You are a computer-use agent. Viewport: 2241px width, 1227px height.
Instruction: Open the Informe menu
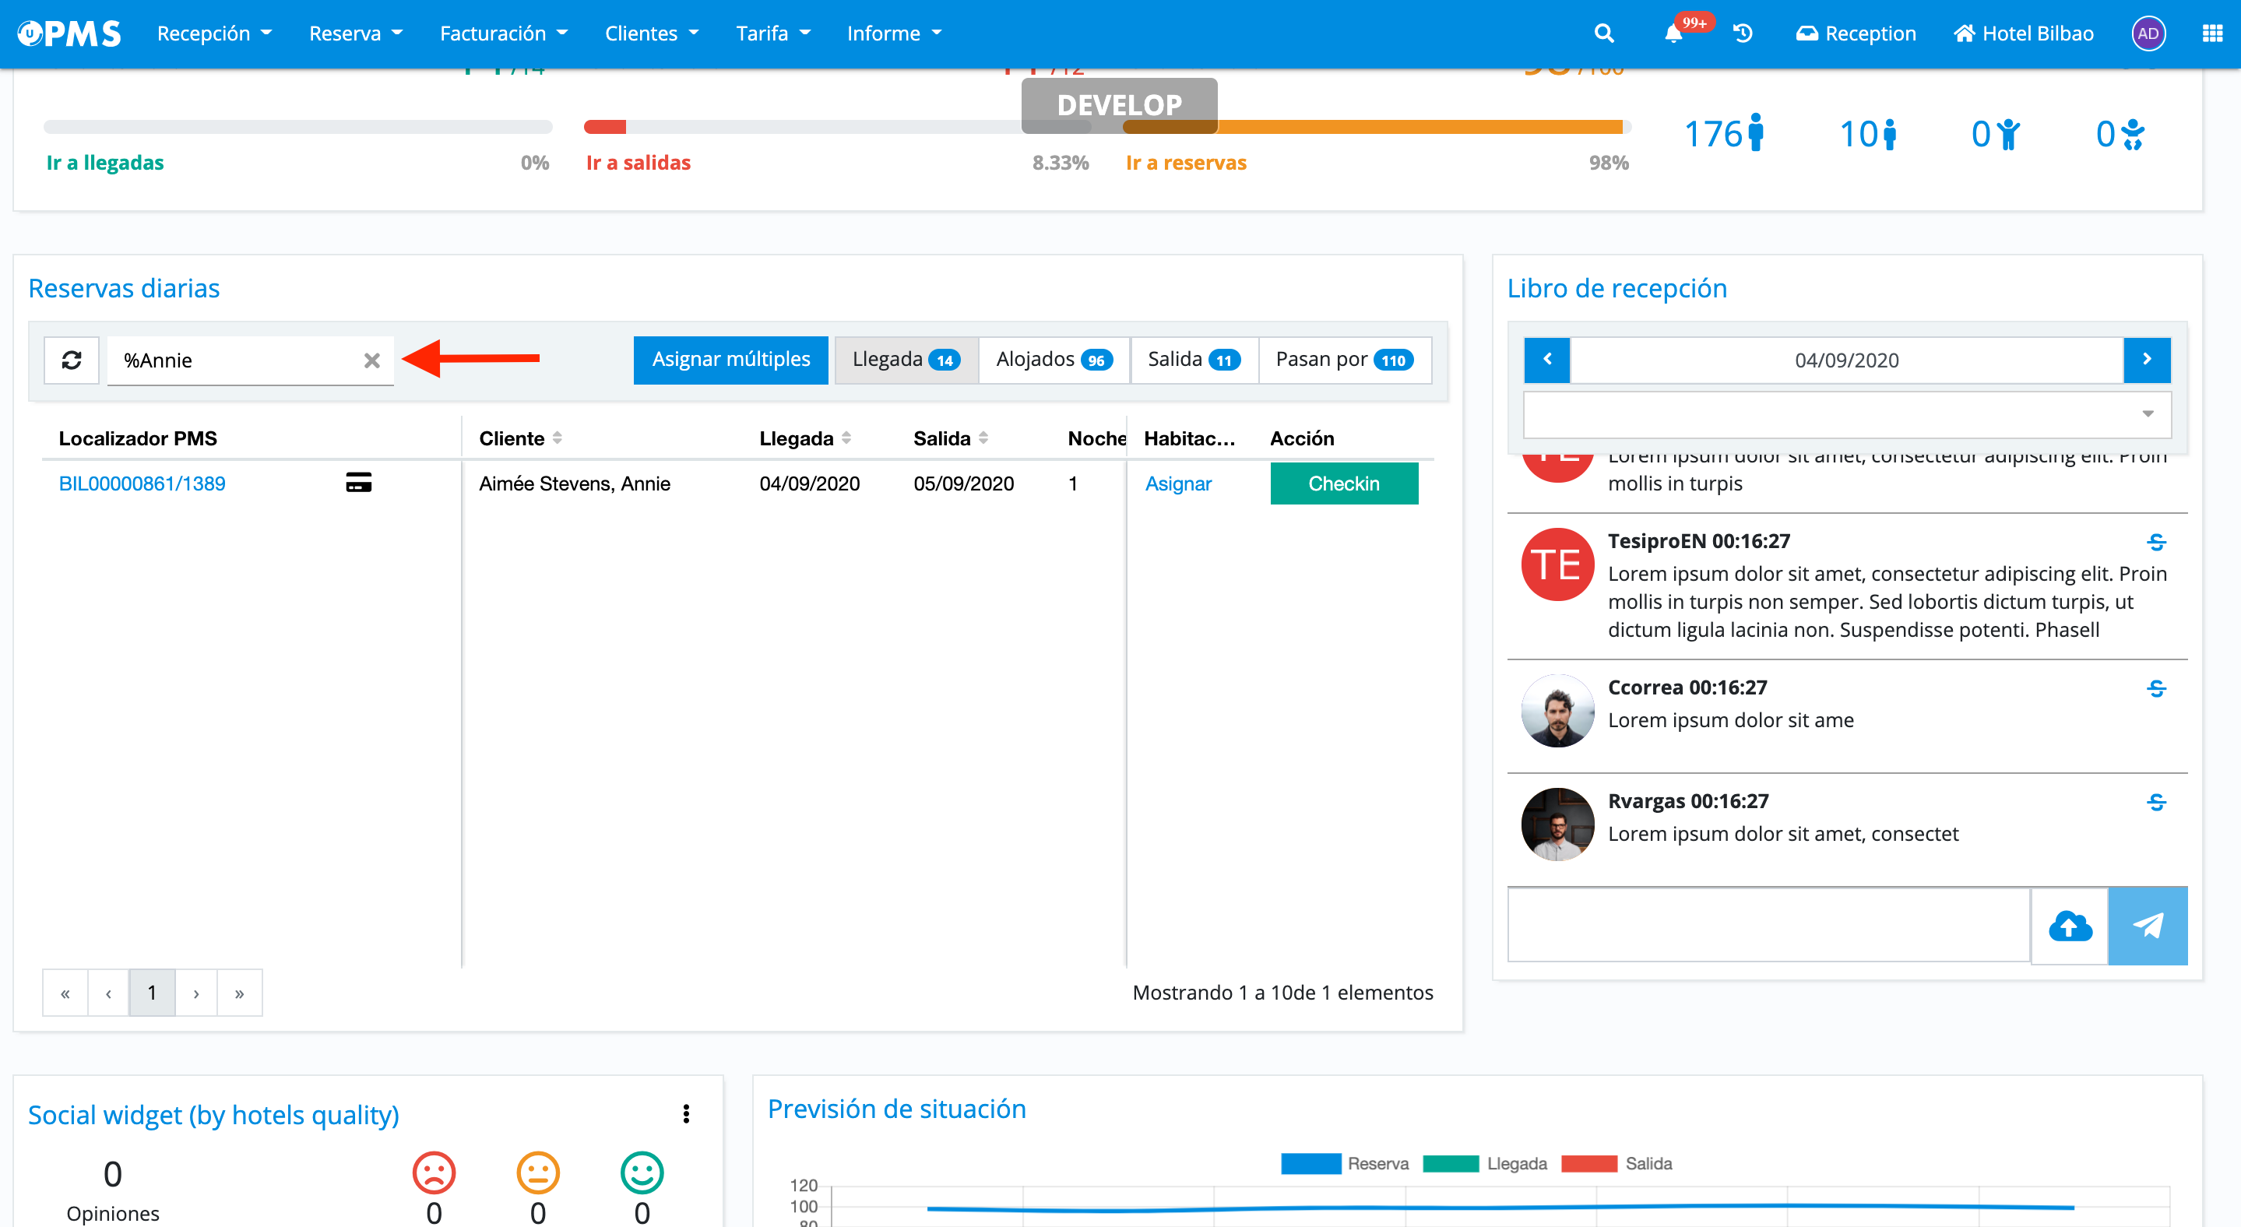[893, 33]
